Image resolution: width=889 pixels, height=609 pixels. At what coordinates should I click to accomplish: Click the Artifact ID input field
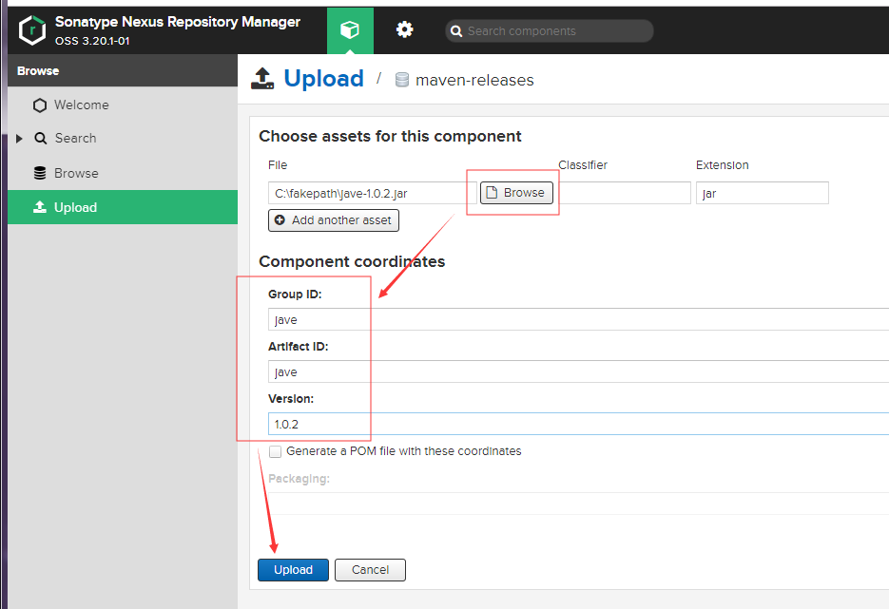coord(578,371)
